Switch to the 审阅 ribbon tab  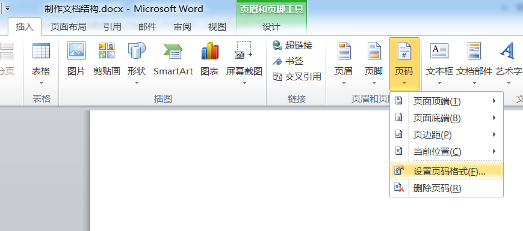pyautogui.click(x=182, y=27)
